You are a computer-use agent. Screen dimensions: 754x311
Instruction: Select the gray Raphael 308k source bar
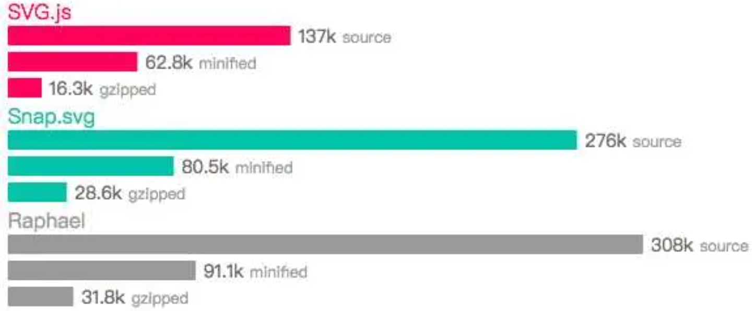325,244
